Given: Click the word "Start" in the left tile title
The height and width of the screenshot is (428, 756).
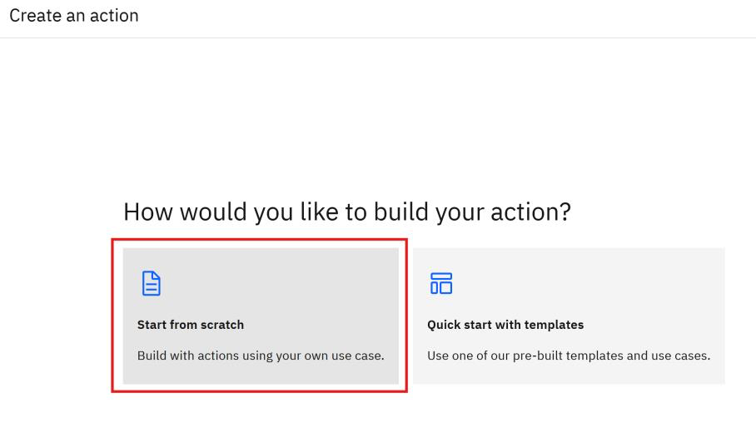Looking at the screenshot, I should point(152,325).
